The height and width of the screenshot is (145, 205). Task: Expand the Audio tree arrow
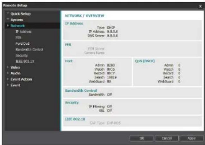[x=8, y=73]
